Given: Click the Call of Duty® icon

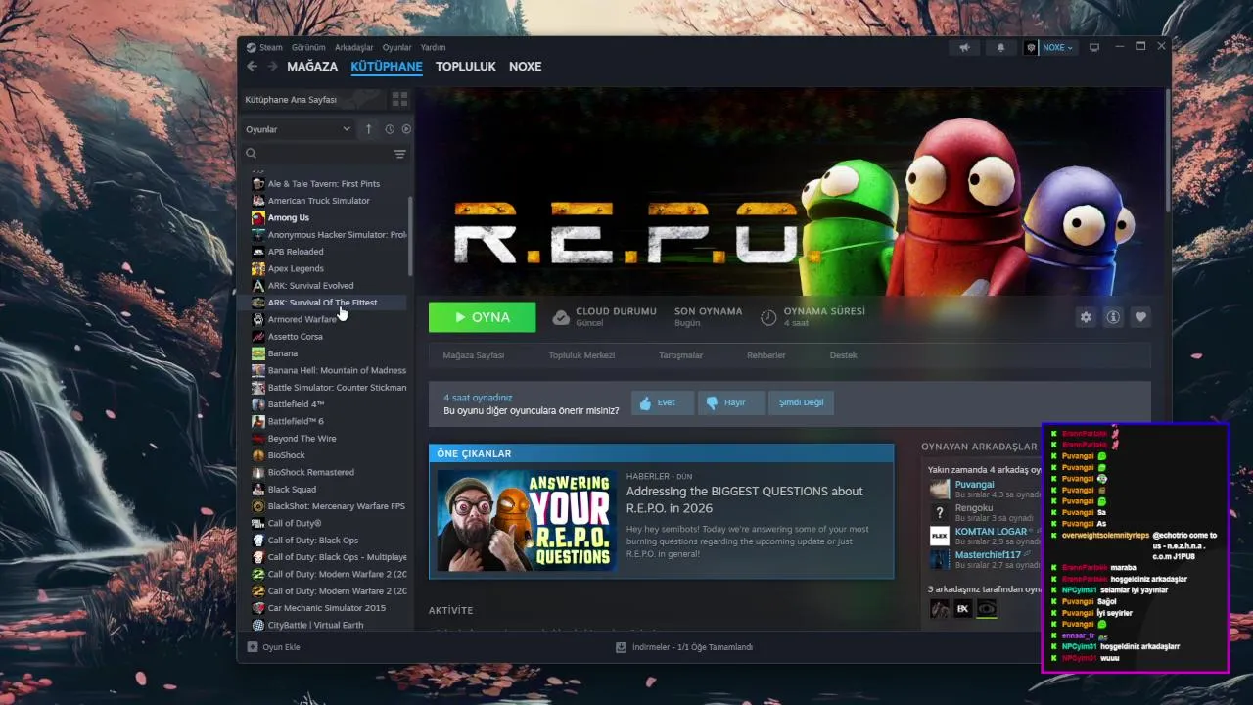Looking at the screenshot, I should point(258,523).
